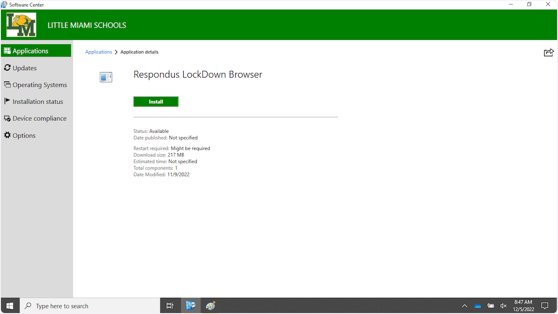558x314 pixels.
Task: Click the 'Total components: 1' text
Action: pyautogui.click(x=155, y=168)
